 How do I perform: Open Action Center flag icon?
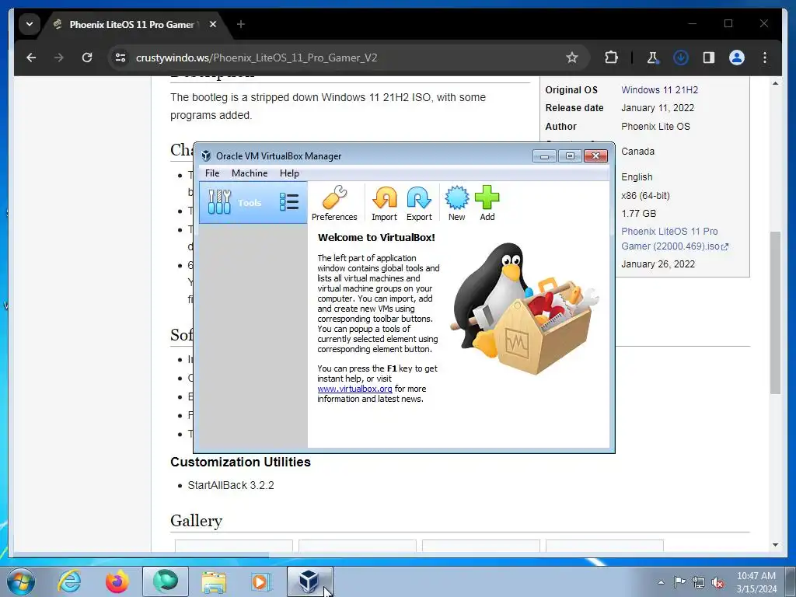coord(679,582)
